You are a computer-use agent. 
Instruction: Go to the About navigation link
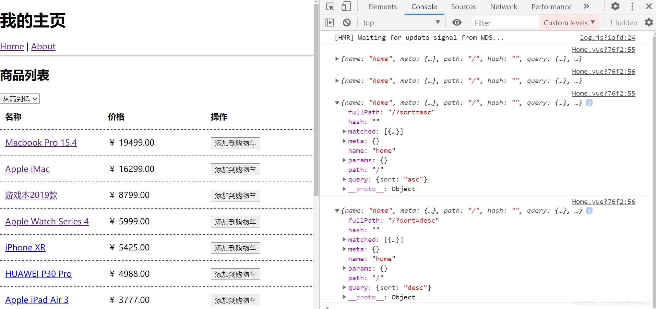tap(43, 46)
